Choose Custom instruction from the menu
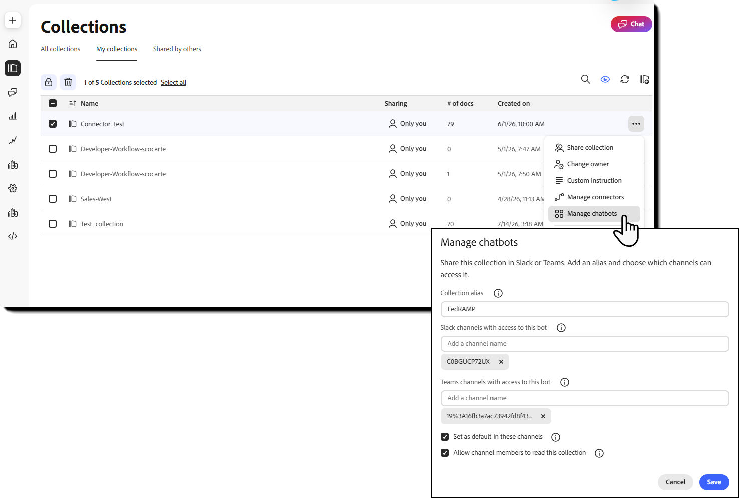 [x=594, y=180]
